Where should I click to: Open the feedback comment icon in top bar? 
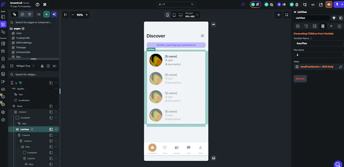(243, 4)
